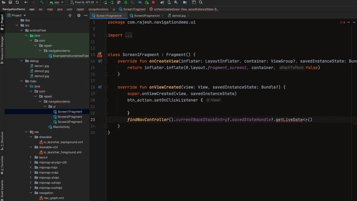
Task: Run the app with the green run icon
Action: click(105, 2)
